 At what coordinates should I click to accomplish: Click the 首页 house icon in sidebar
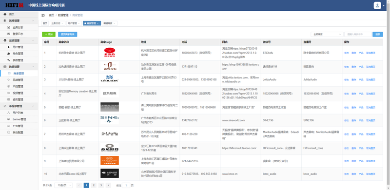[5, 14]
